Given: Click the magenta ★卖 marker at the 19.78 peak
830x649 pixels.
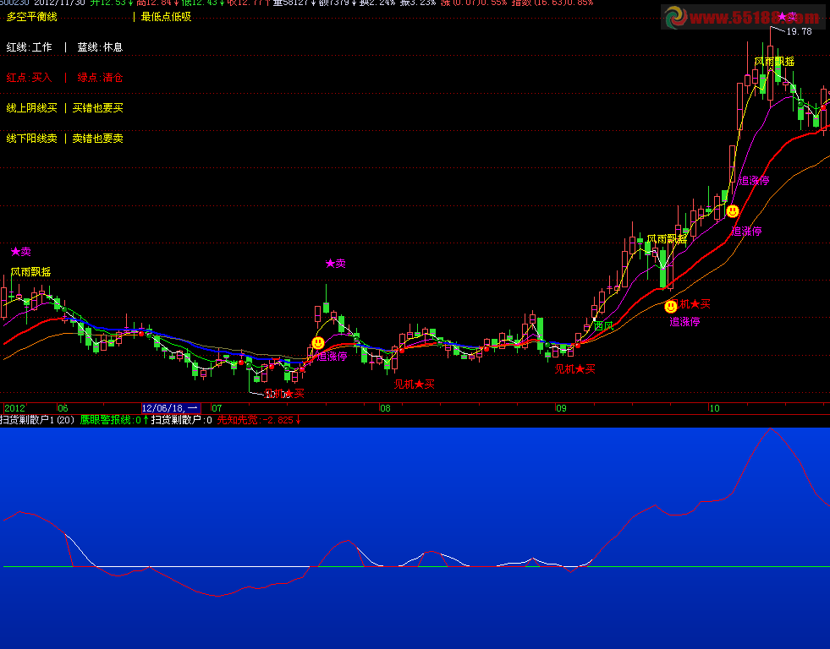Looking at the screenshot, I should (787, 17).
